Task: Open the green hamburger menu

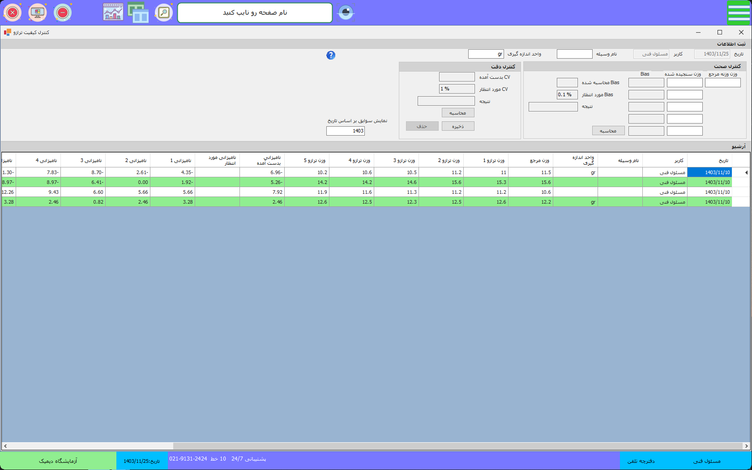Action: (739, 13)
